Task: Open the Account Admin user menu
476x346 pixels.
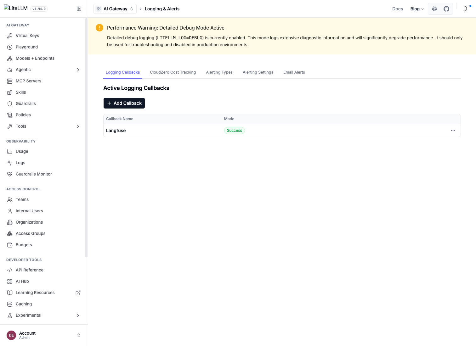Action: (44, 335)
